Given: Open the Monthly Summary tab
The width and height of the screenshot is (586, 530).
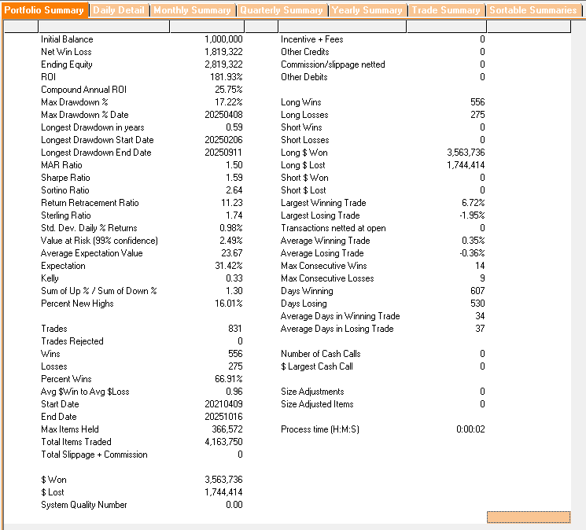Looking at the screenshot, I should coord(193,10).
